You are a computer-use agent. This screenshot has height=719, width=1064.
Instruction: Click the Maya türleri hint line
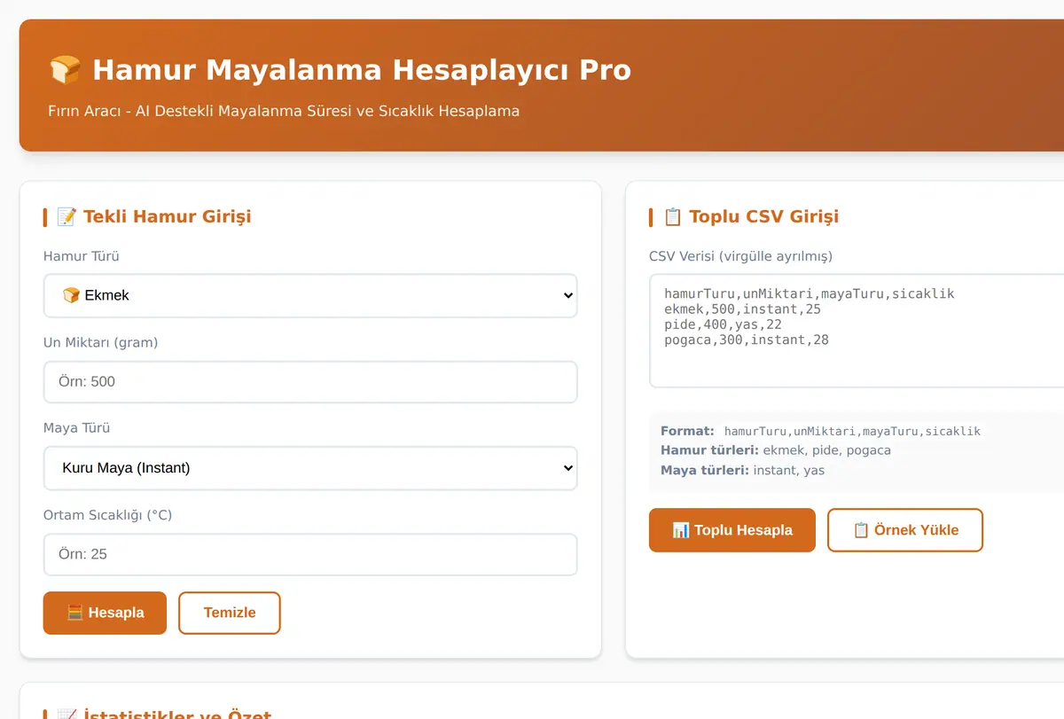click(743, 470)
